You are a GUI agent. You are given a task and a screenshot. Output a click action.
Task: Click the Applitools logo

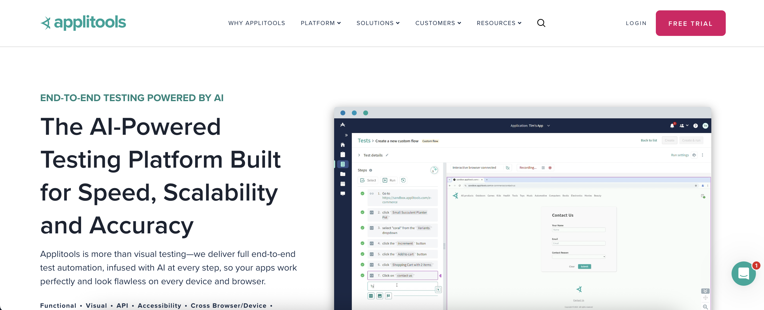pos(83,23)
